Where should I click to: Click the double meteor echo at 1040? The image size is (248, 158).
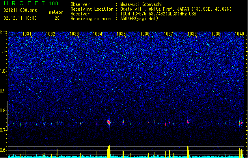[x=241, y=123]
